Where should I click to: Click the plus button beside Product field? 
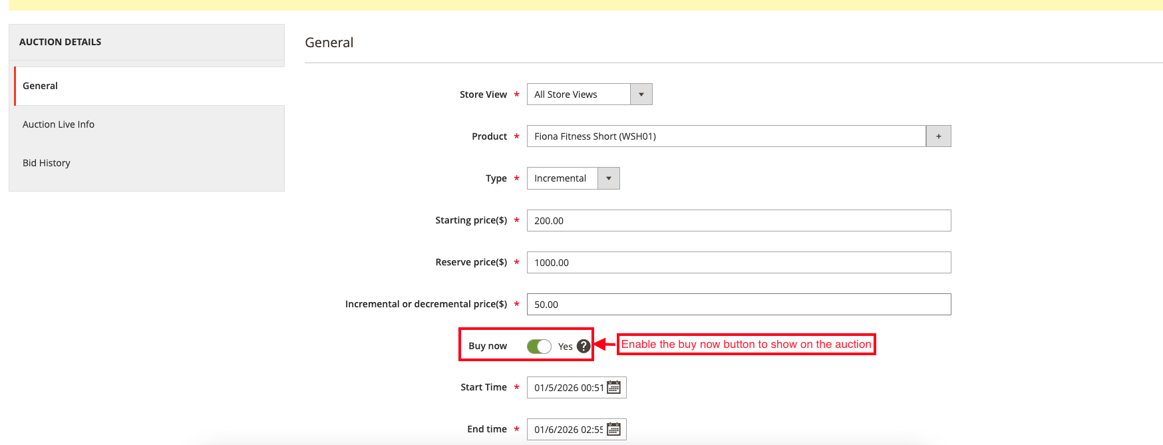coord(938,136)
